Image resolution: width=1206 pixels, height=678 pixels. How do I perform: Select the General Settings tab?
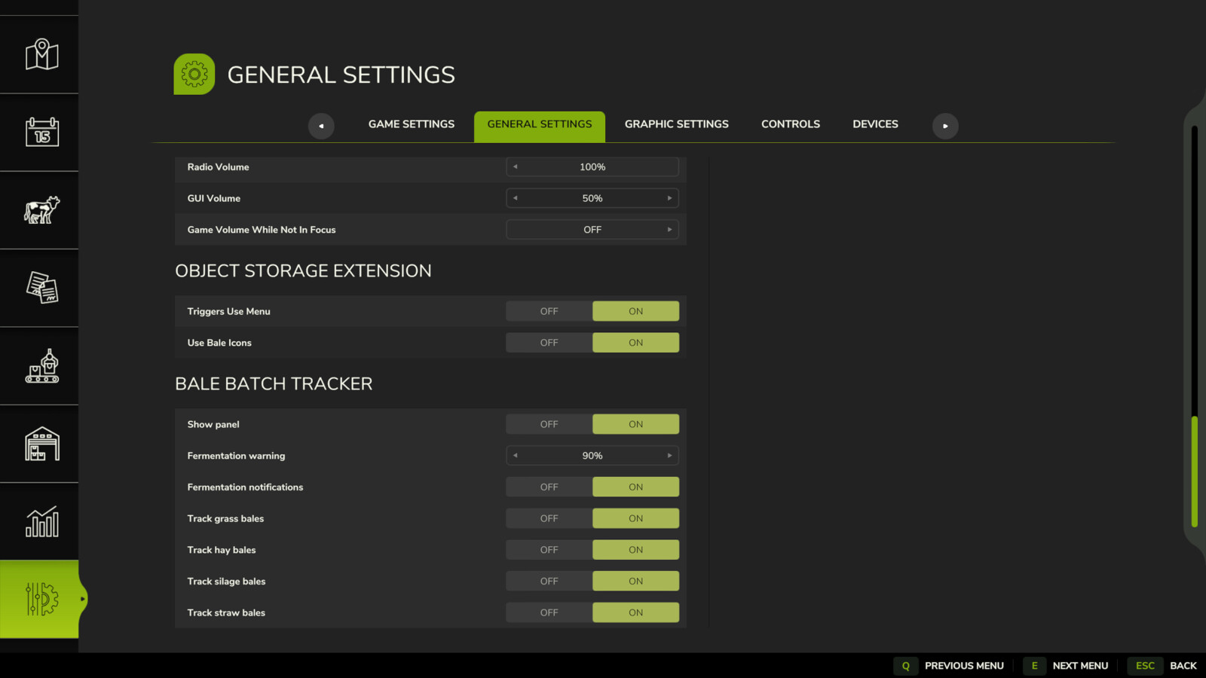click(x=540, y=126)
